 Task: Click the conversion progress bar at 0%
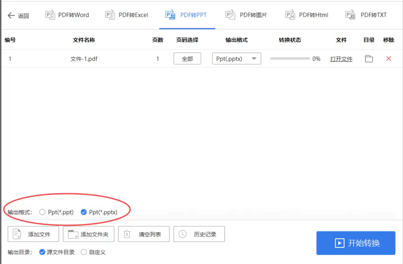[289, 58]
